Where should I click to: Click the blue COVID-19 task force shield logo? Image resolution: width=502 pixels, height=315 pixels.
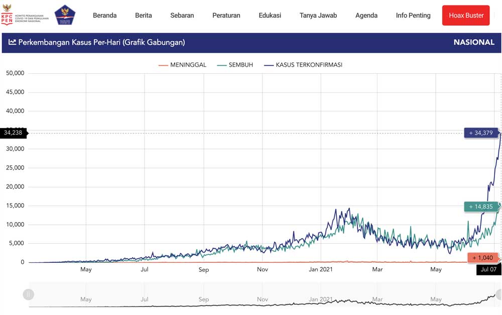pos(64,15)
